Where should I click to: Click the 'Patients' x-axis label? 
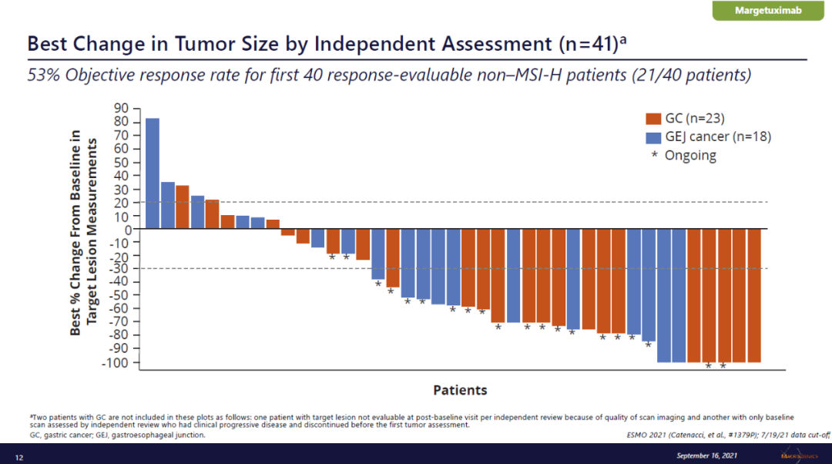click(460, 390)
